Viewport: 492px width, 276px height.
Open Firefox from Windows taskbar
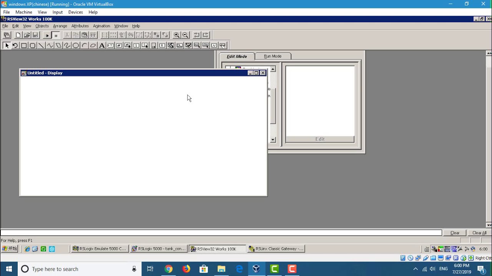click(x=186, y=269)
